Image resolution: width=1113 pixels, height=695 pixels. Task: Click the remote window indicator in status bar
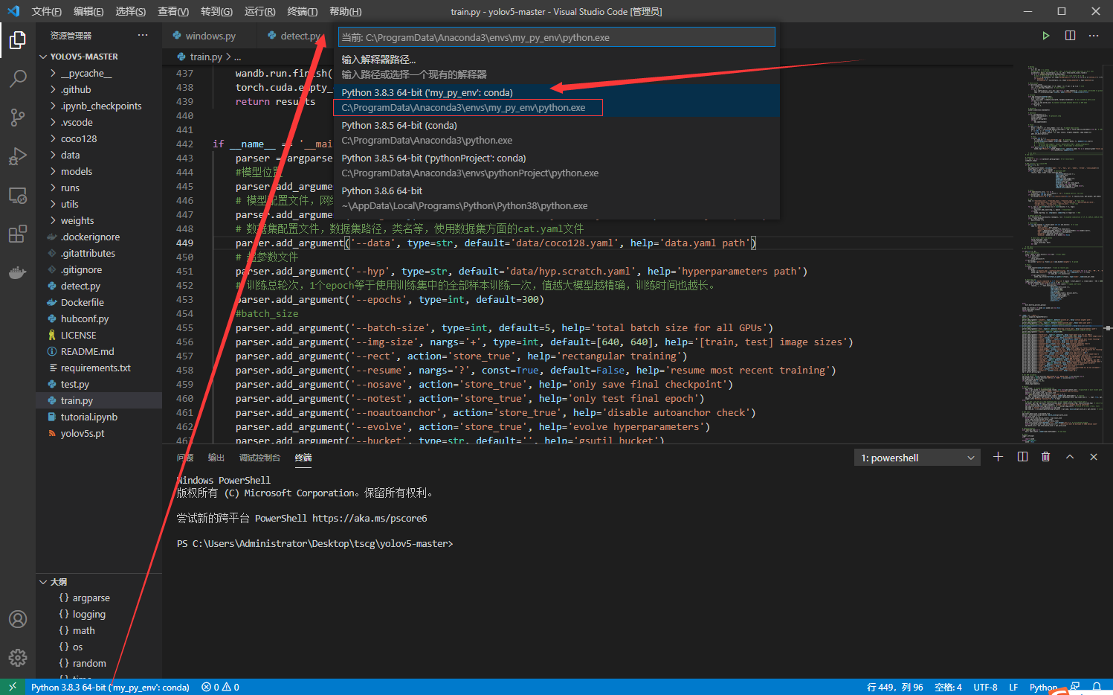click(13, 687)
